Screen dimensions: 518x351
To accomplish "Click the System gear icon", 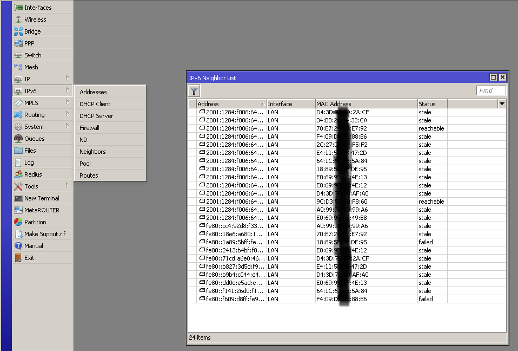I will 18,126.
